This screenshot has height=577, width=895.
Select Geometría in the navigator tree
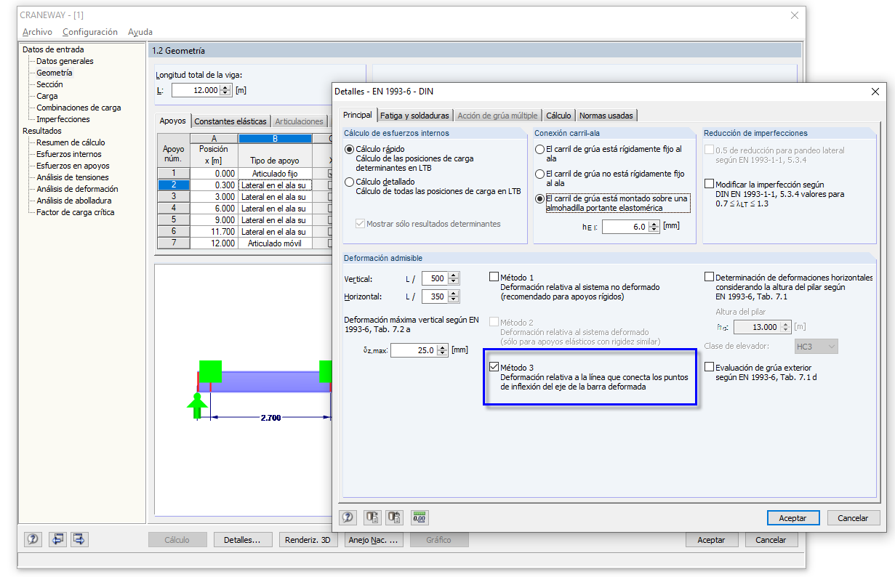[55, 73]
